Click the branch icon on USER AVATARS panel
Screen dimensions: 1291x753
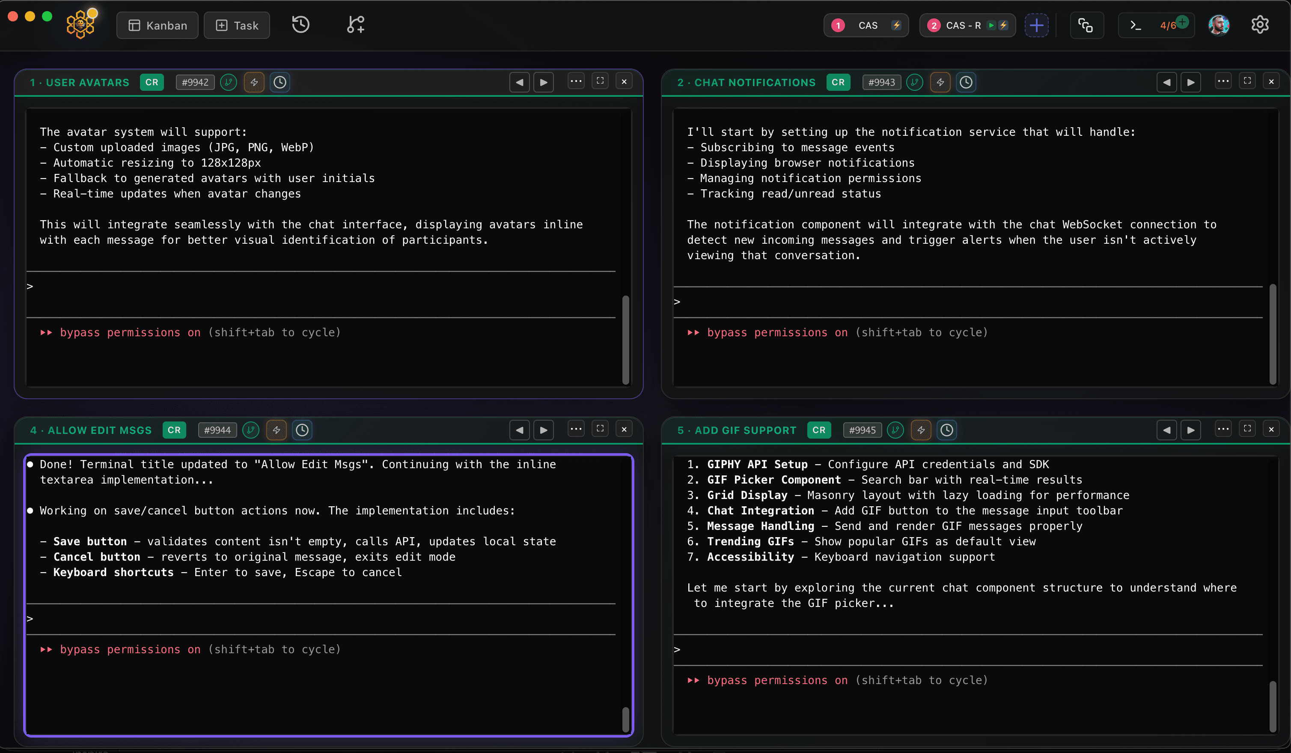pos(229,82)
